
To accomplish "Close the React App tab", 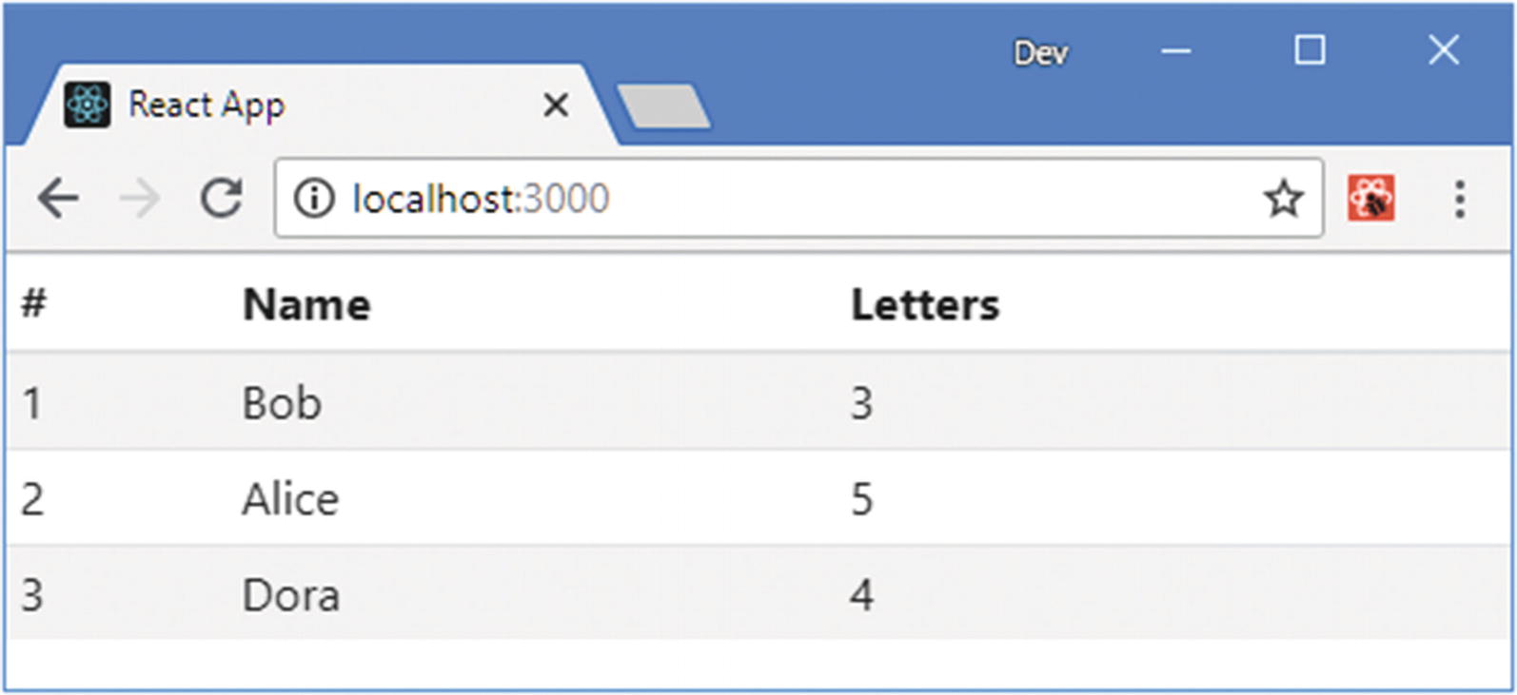I will pyautogui.click(x=556, y=105).
